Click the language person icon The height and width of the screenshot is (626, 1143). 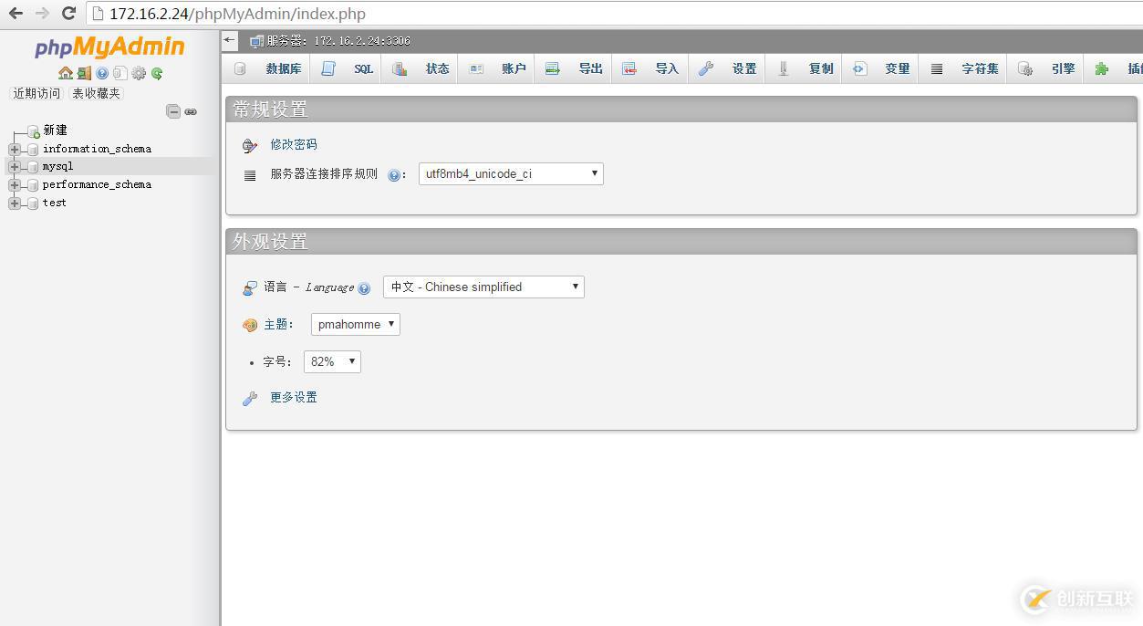pyautogui.click(x=250, y=287)
